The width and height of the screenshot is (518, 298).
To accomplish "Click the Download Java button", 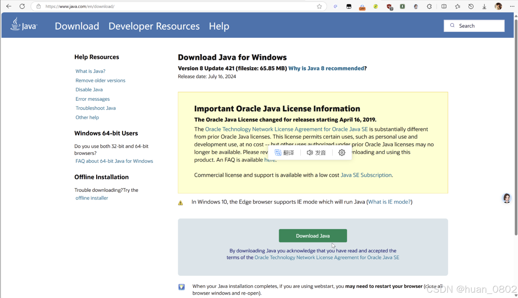I will click(313, 236).
